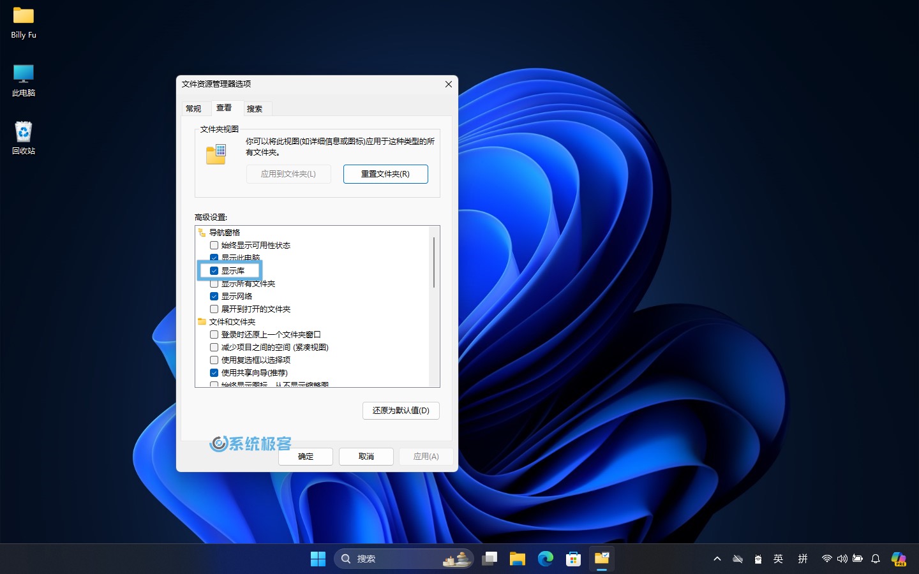Click the active folder options taskbar icon
Image resolution: width=919 pixels, height=574 pixels.
tap(601, 559)
